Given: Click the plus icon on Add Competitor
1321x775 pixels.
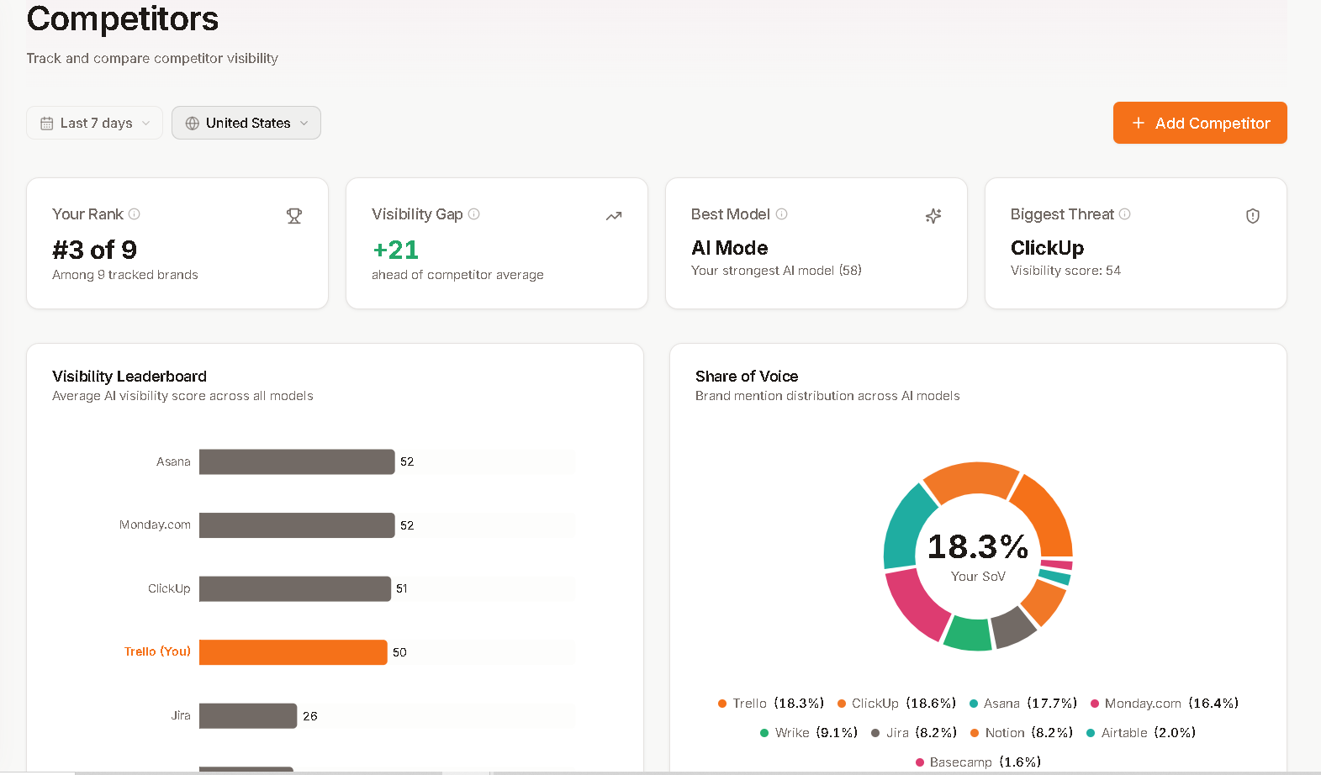Looking at the screenshot, I should [1139, 123].
